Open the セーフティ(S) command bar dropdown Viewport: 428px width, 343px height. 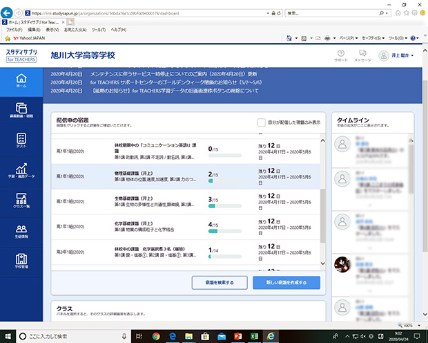coord(373,38)
